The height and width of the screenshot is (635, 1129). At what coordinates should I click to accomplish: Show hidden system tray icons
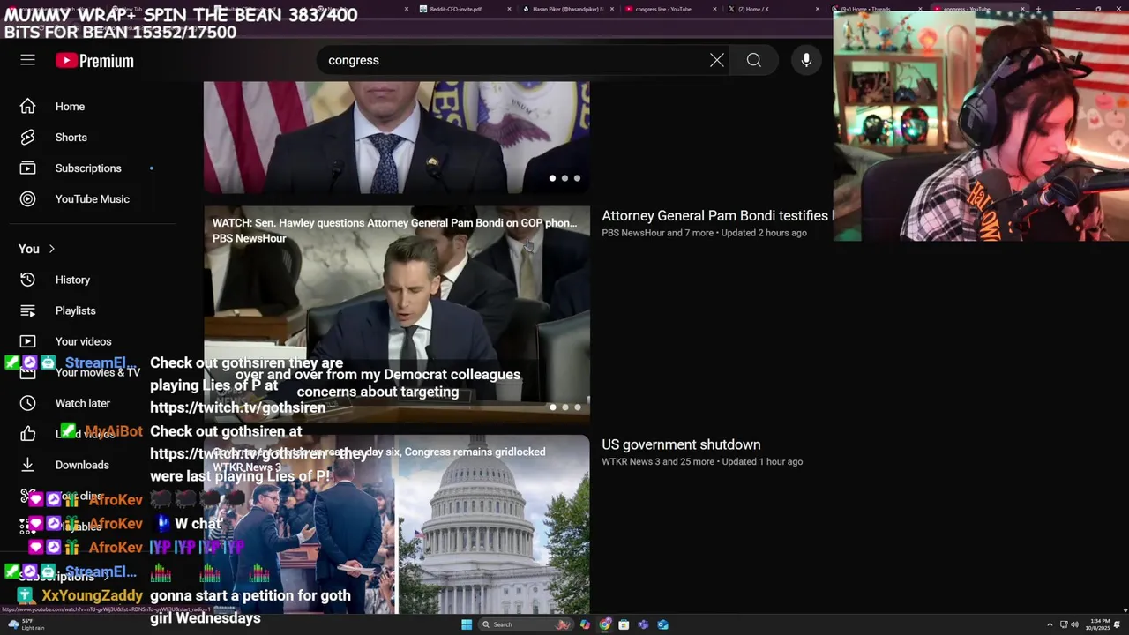(x=1050, y=624)
